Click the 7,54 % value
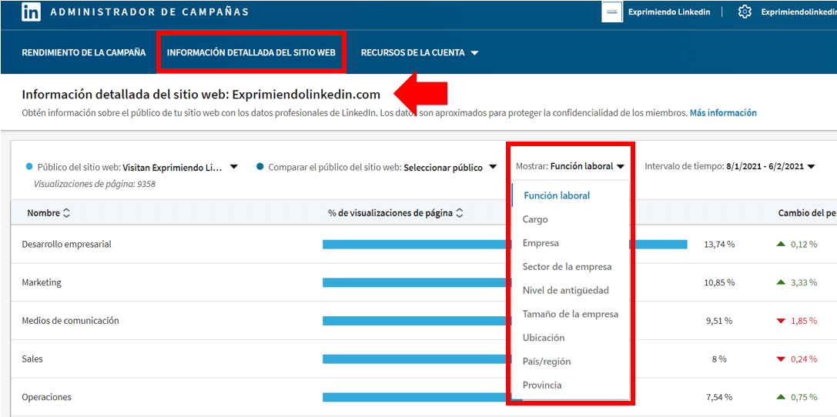This screenshot has height=417, width=837. [719, 397]
